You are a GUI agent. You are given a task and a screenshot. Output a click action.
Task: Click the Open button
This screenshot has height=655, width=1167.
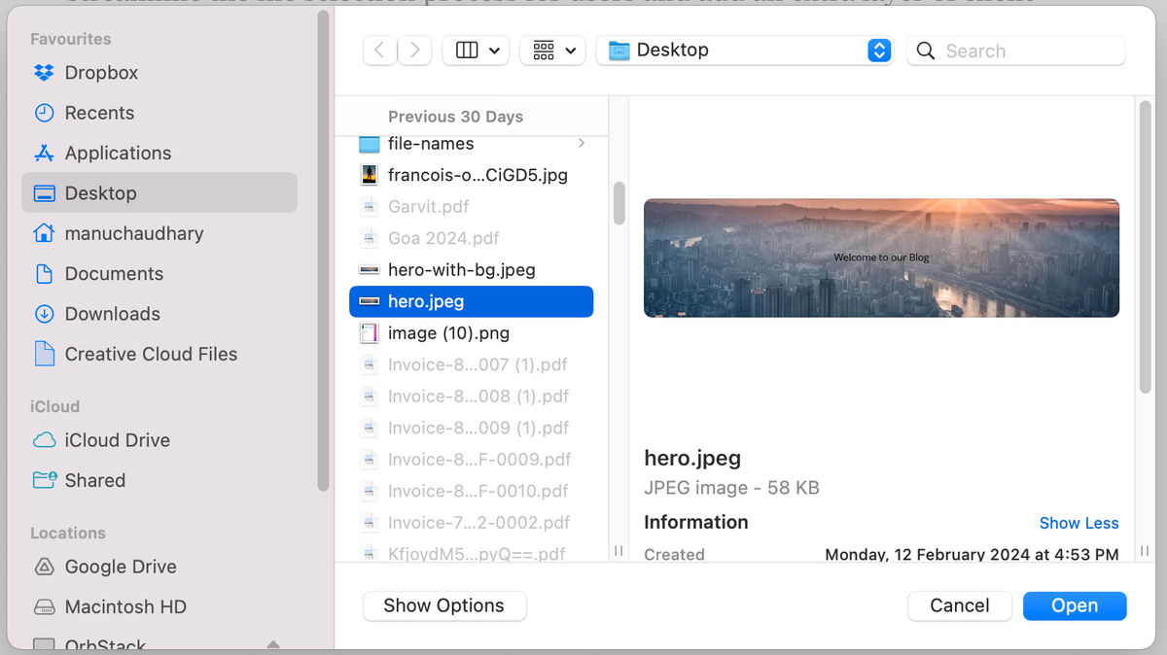click(1074, 605)
